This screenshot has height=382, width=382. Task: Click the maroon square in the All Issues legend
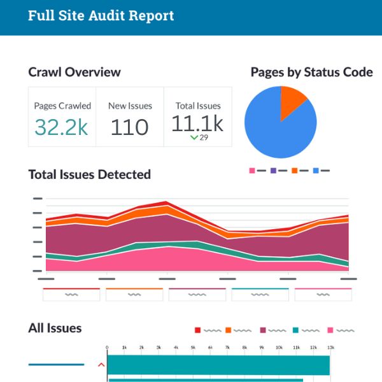(x=263, y=330)
